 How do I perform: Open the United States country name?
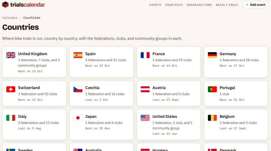pos(165,116)
